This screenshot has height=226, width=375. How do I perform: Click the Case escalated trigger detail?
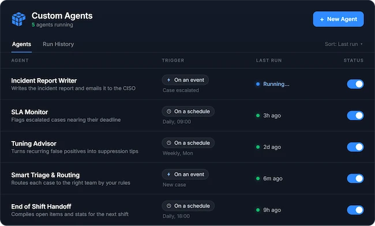[181, 90]
